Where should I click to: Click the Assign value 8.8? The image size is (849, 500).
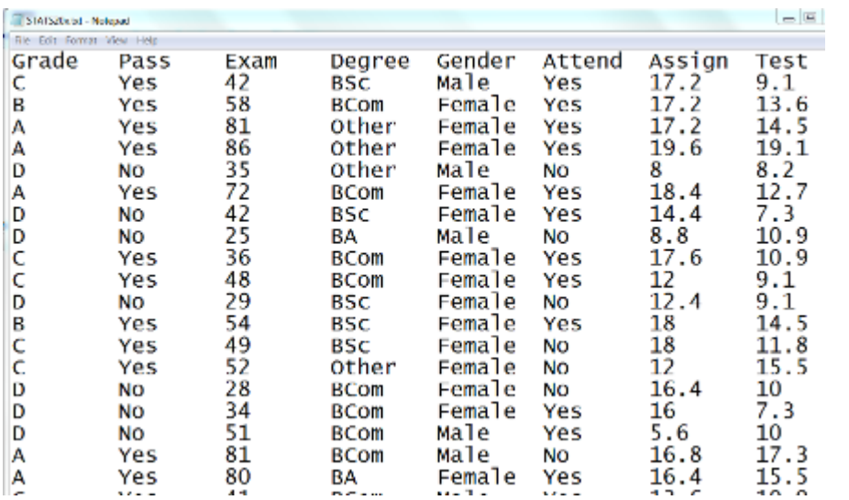click(x=668, y=236)
